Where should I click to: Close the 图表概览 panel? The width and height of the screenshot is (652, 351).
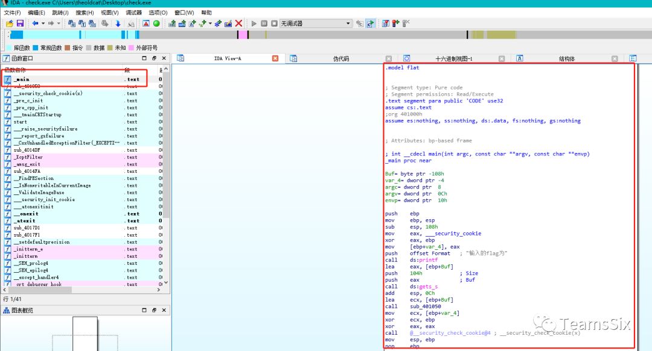(164, 310)
